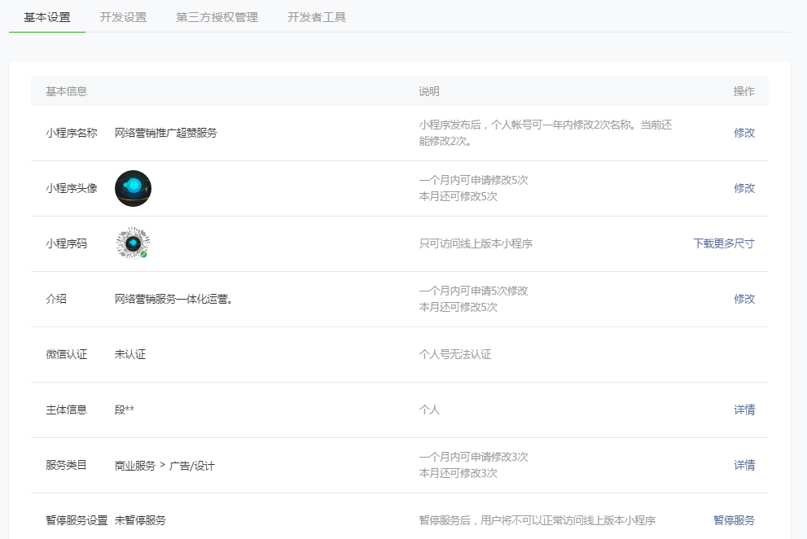Click 一个月内可申请修改3次 description
The image size is (807, 539).
[473, 457]
